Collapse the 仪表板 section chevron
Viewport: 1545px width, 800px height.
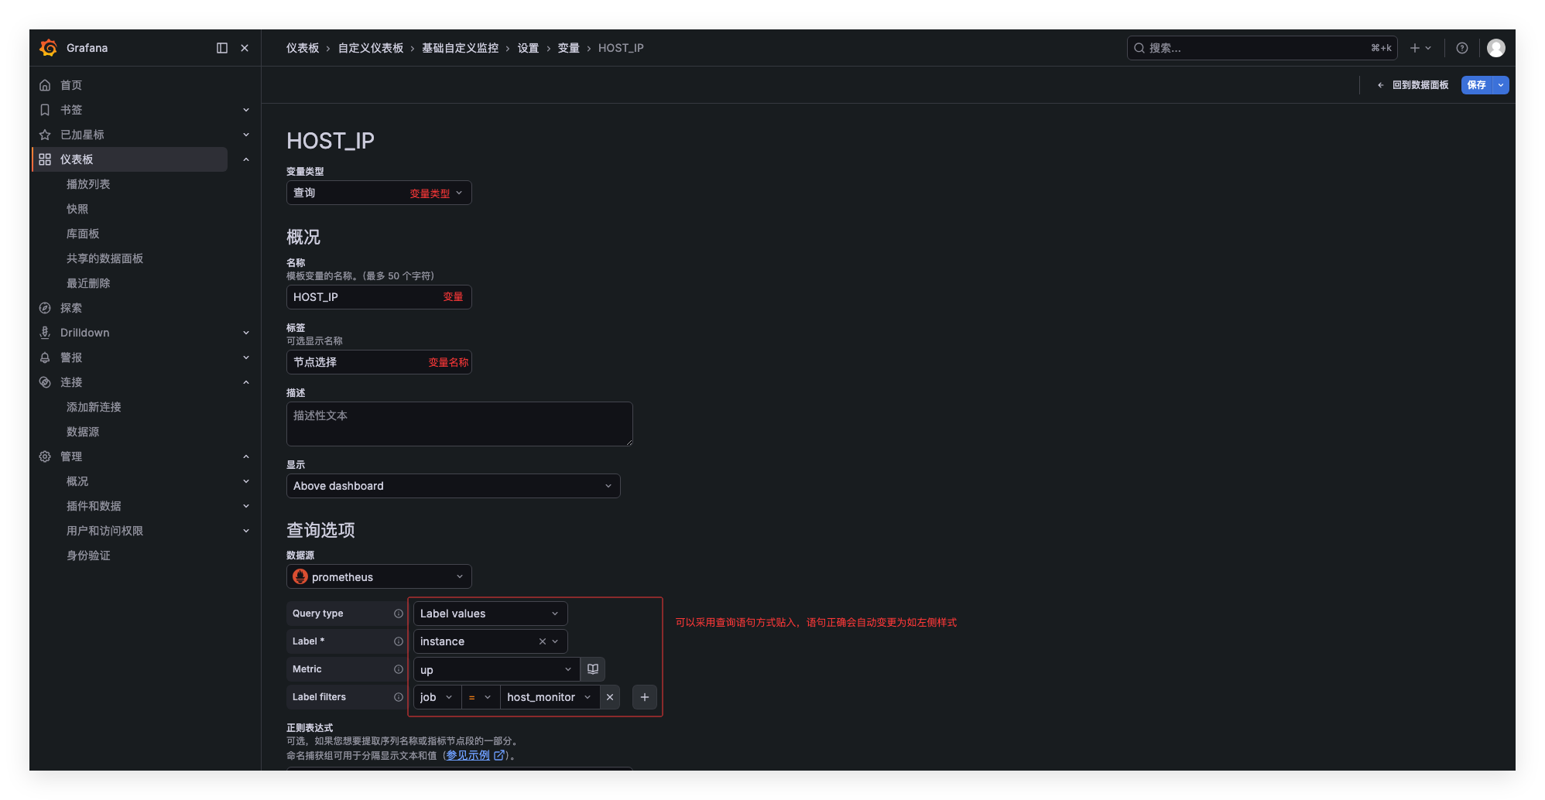pyautogui.click(x=246, y=159)
